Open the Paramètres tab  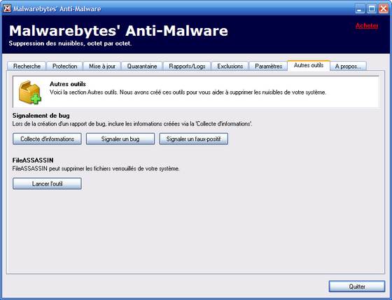point(269,66)
